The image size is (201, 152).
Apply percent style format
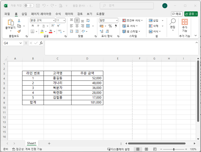pos(110,26)
